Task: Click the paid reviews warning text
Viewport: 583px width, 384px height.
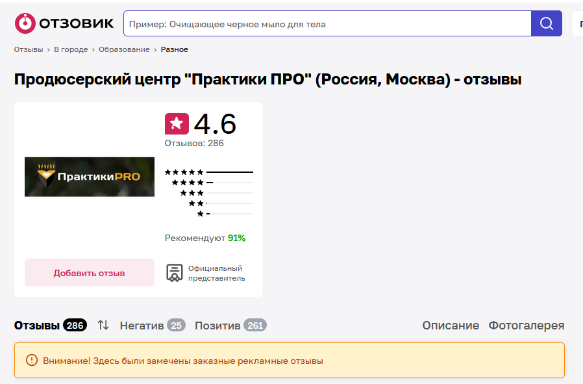Action: (x=183, y=361)
